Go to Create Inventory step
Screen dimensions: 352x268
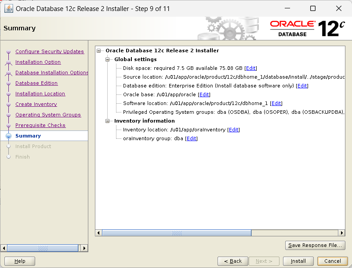(x=36, y=104)
